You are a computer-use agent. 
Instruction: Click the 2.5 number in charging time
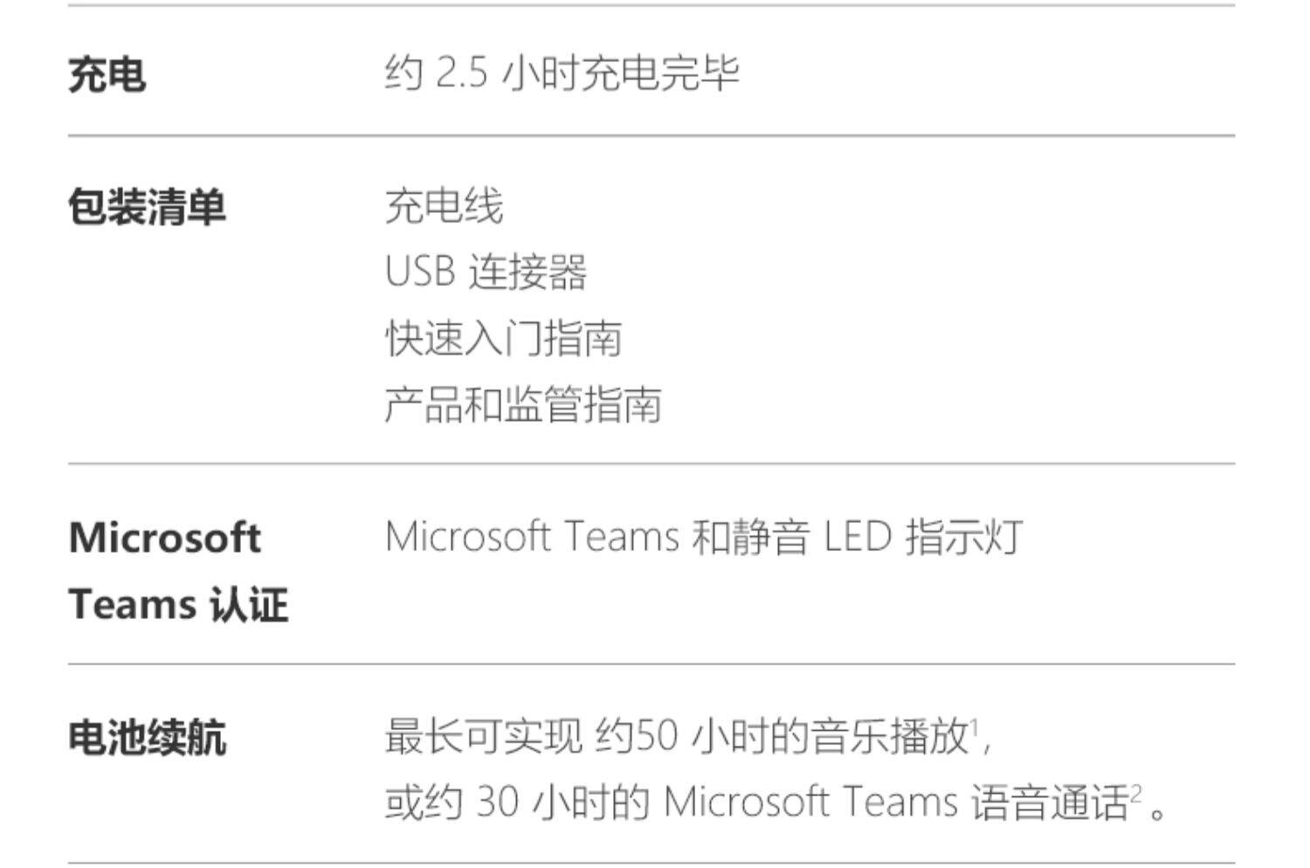click(x=461, y=73)
